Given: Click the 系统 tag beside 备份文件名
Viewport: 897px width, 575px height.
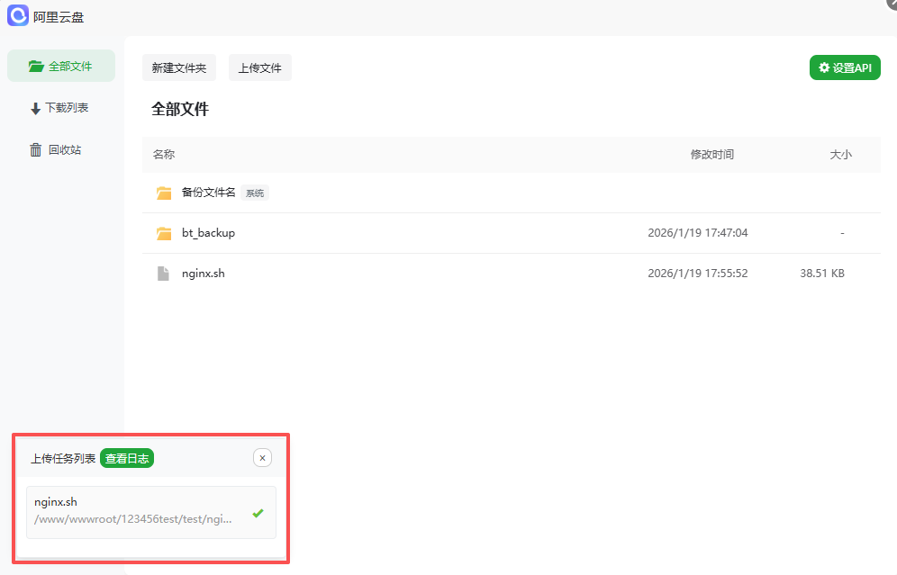Looking at the screenshot, I should 254,192.
